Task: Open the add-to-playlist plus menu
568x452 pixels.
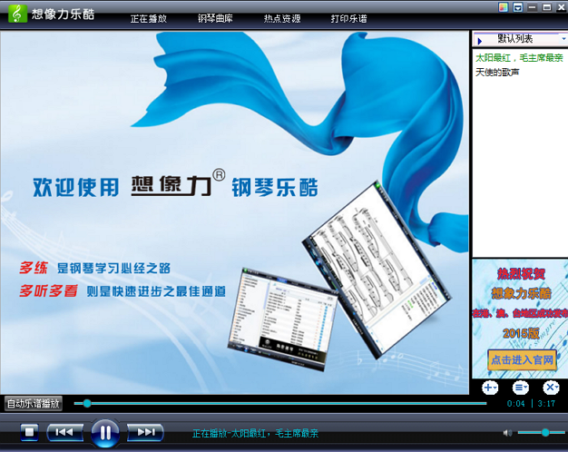Action: (490, 388)
